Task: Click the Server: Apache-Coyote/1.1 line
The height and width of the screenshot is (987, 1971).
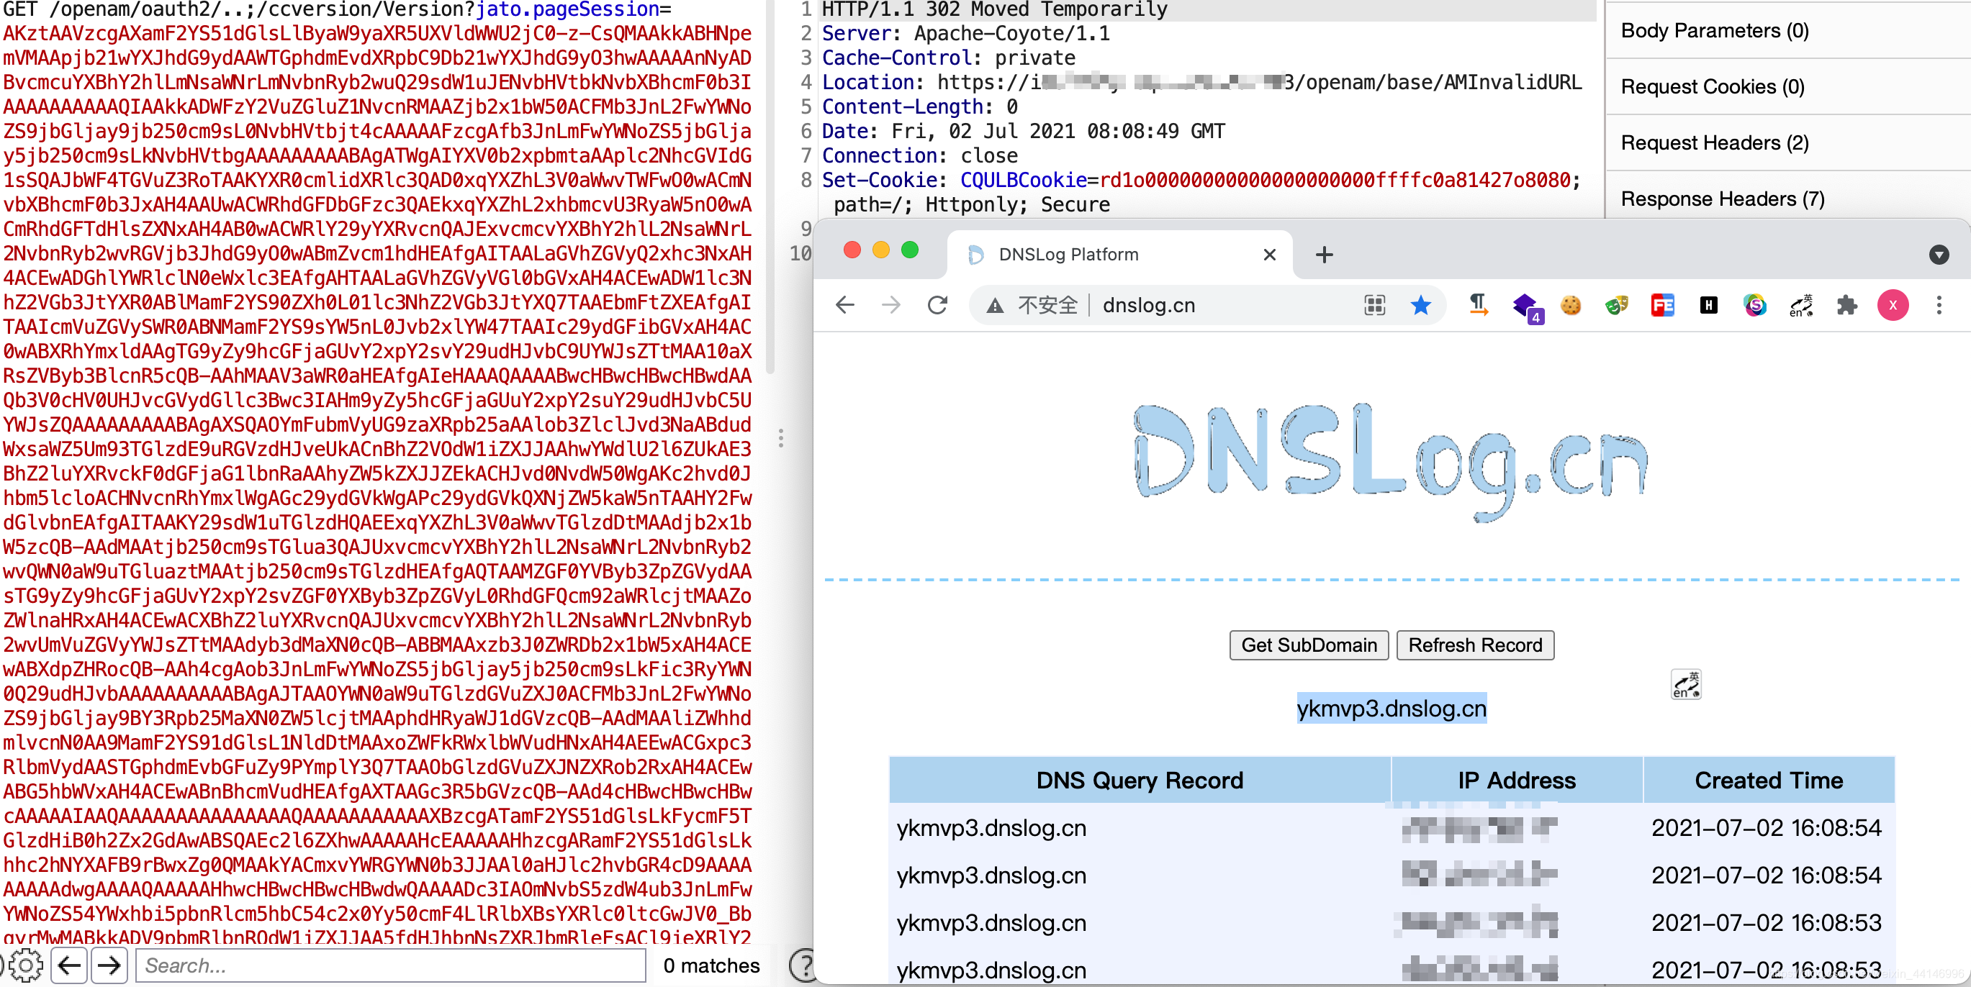Action: pos(965,34)
